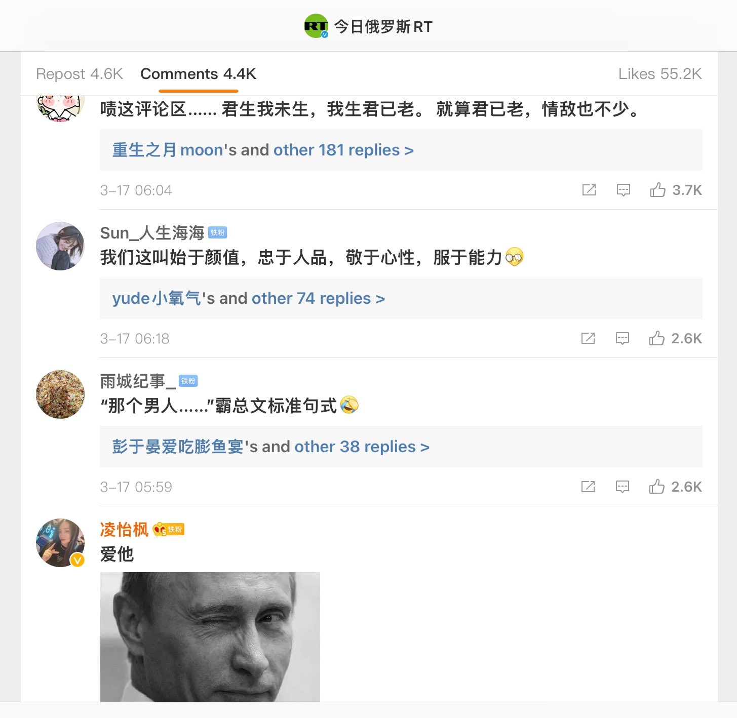Select the Comments 4.4K tab

[198, 74]
